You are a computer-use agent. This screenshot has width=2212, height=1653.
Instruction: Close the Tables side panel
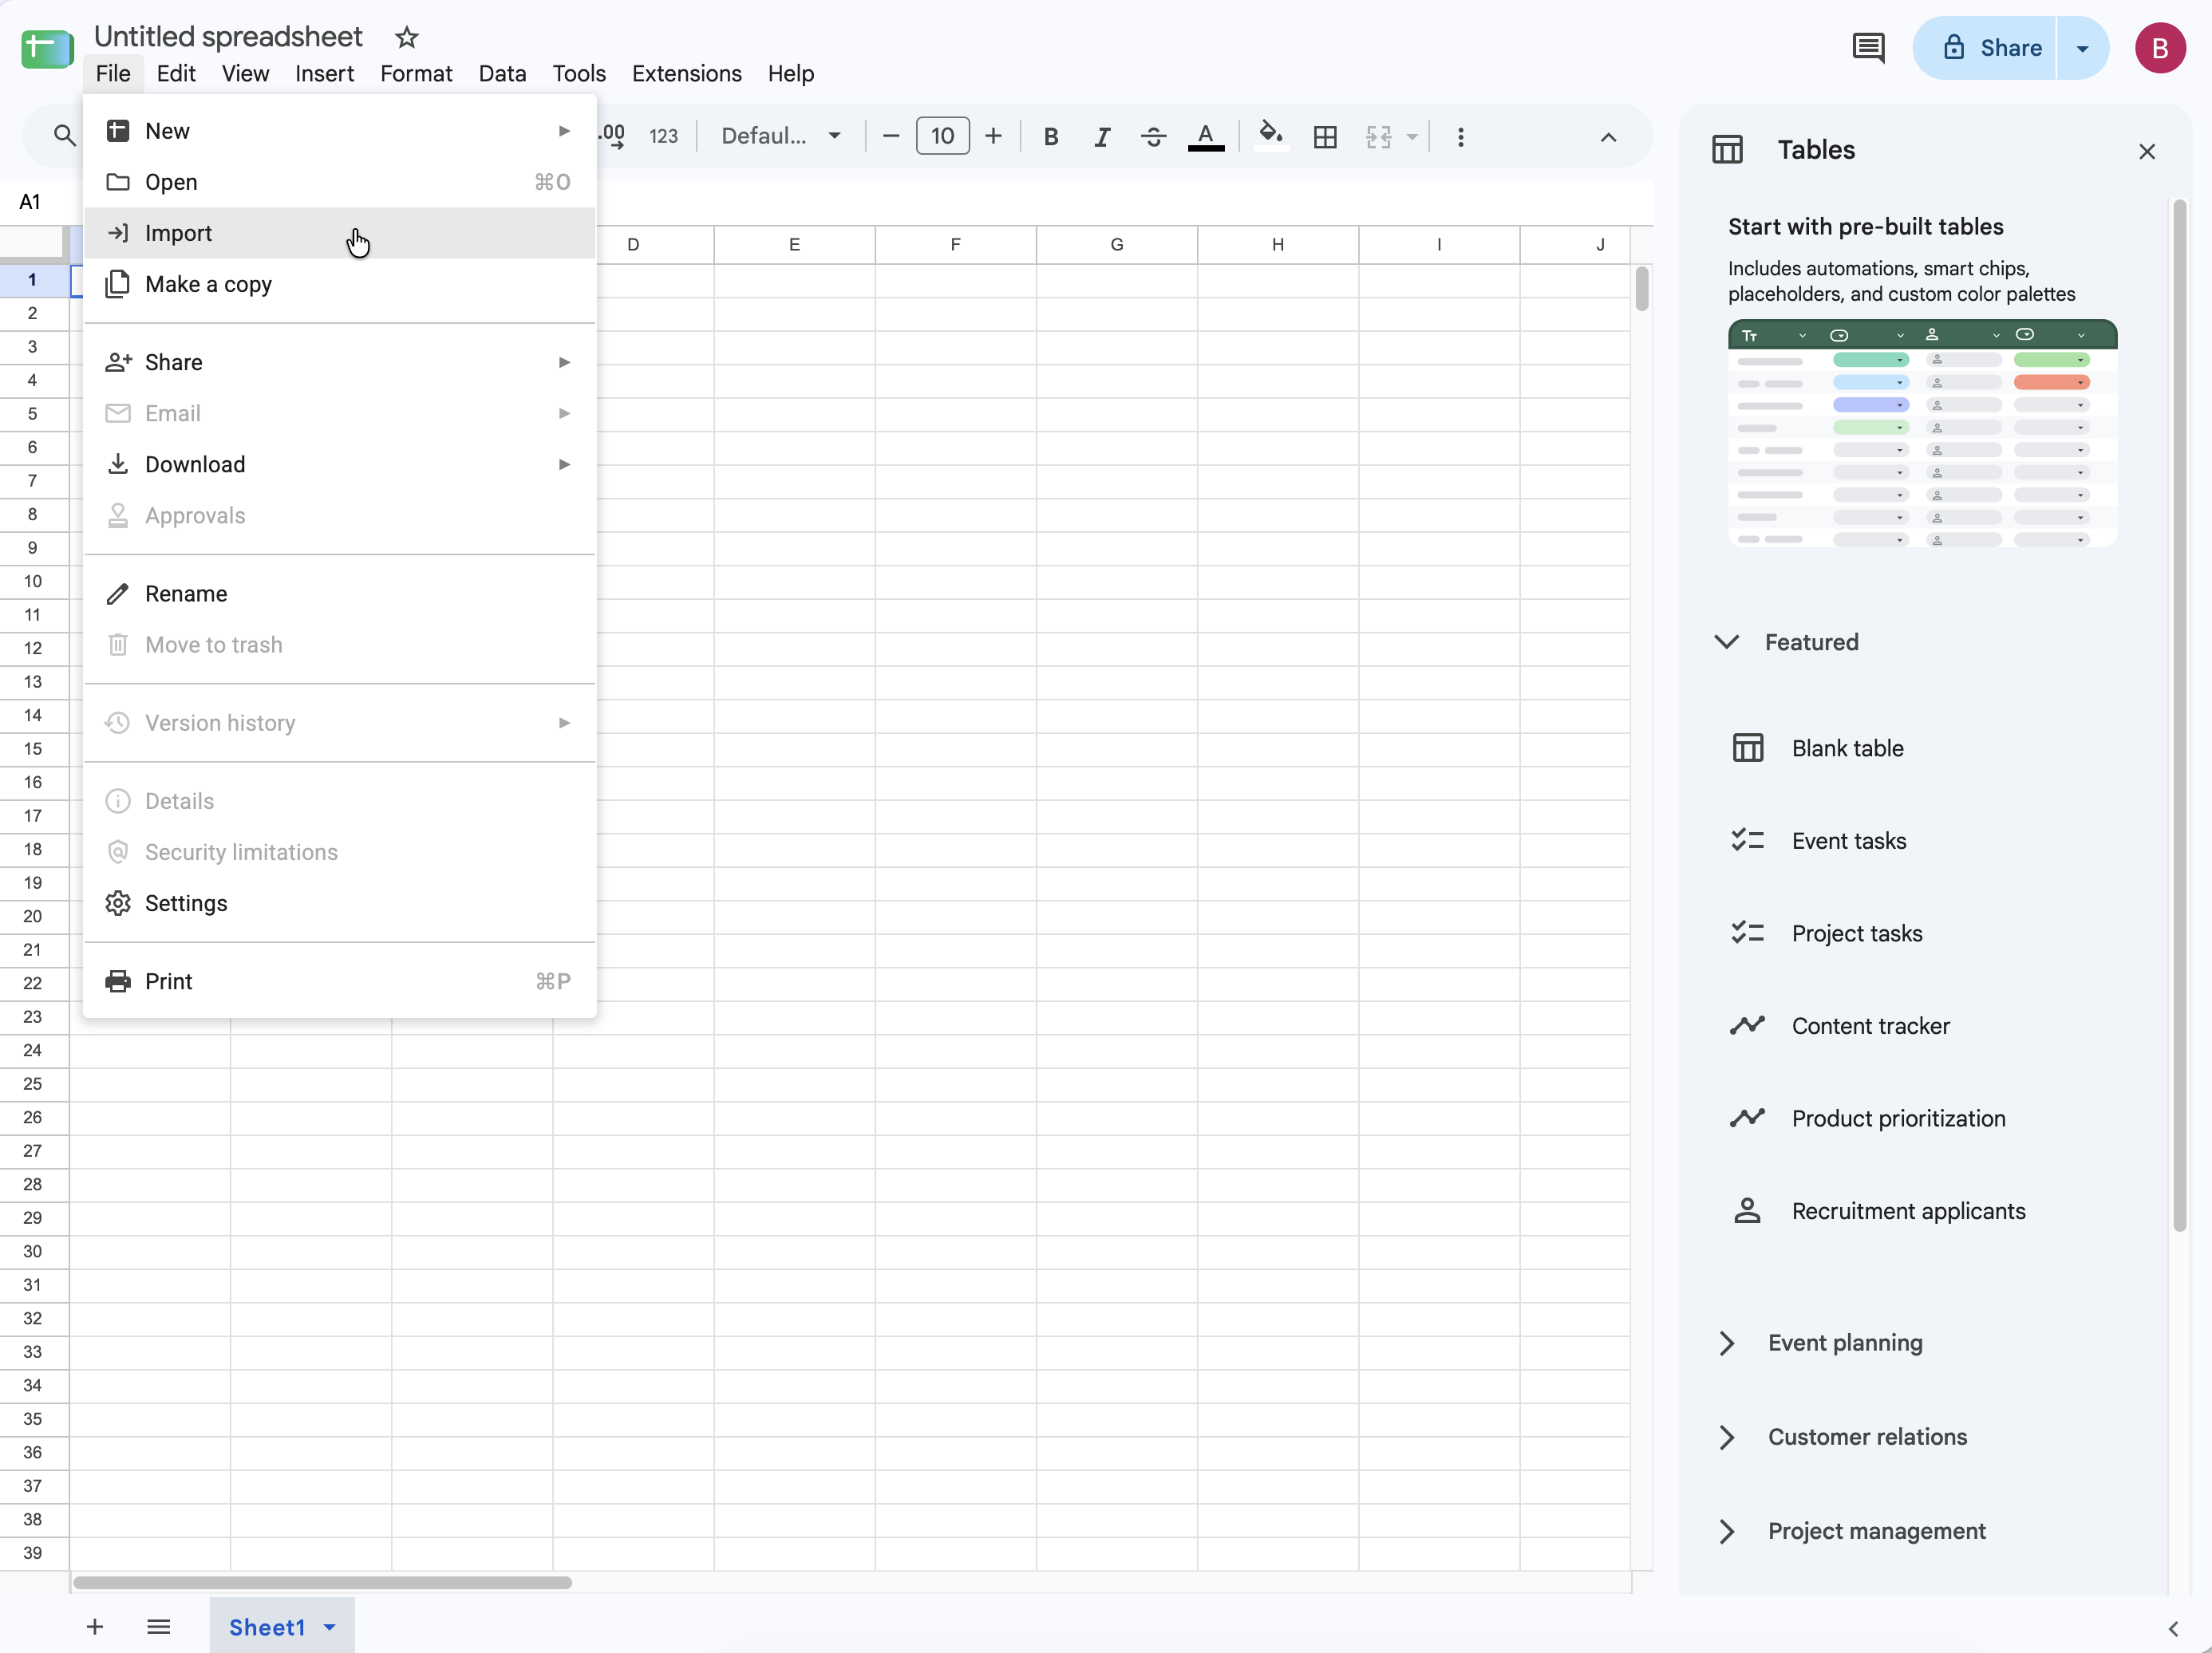[x=2147, y=151]
